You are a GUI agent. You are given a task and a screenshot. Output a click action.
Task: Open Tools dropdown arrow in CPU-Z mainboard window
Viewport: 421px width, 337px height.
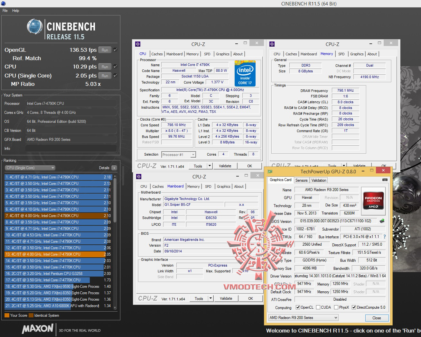coord(211,298)
